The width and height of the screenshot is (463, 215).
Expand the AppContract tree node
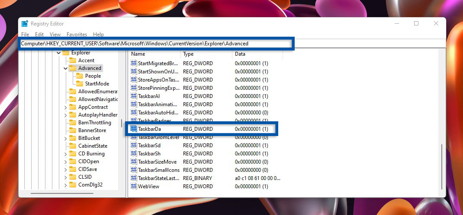coord(65,107)
